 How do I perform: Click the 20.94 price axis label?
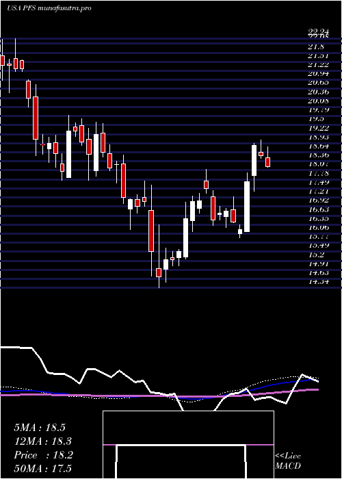click(x=318, y=73)
